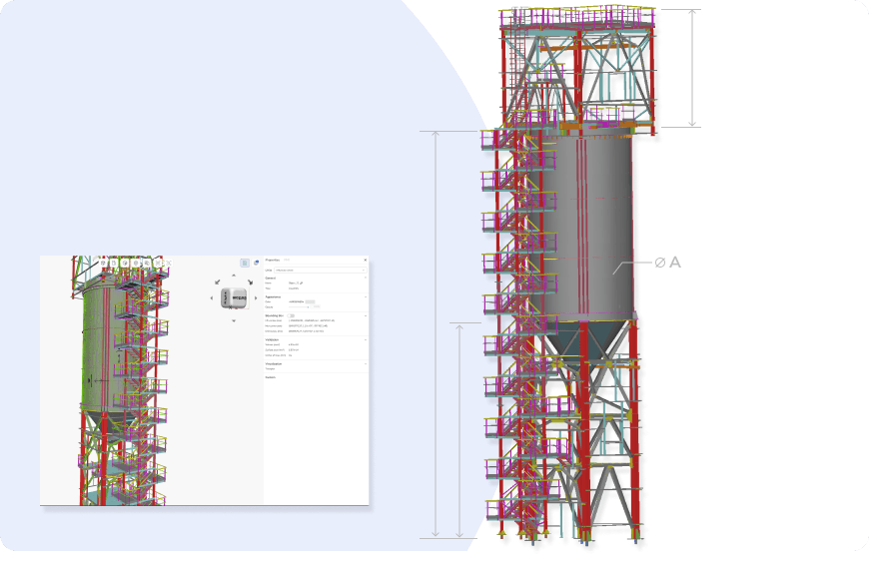Click the blue-dotted icon beside the properties panel icon
883x561 pixels.
point(256,263)
